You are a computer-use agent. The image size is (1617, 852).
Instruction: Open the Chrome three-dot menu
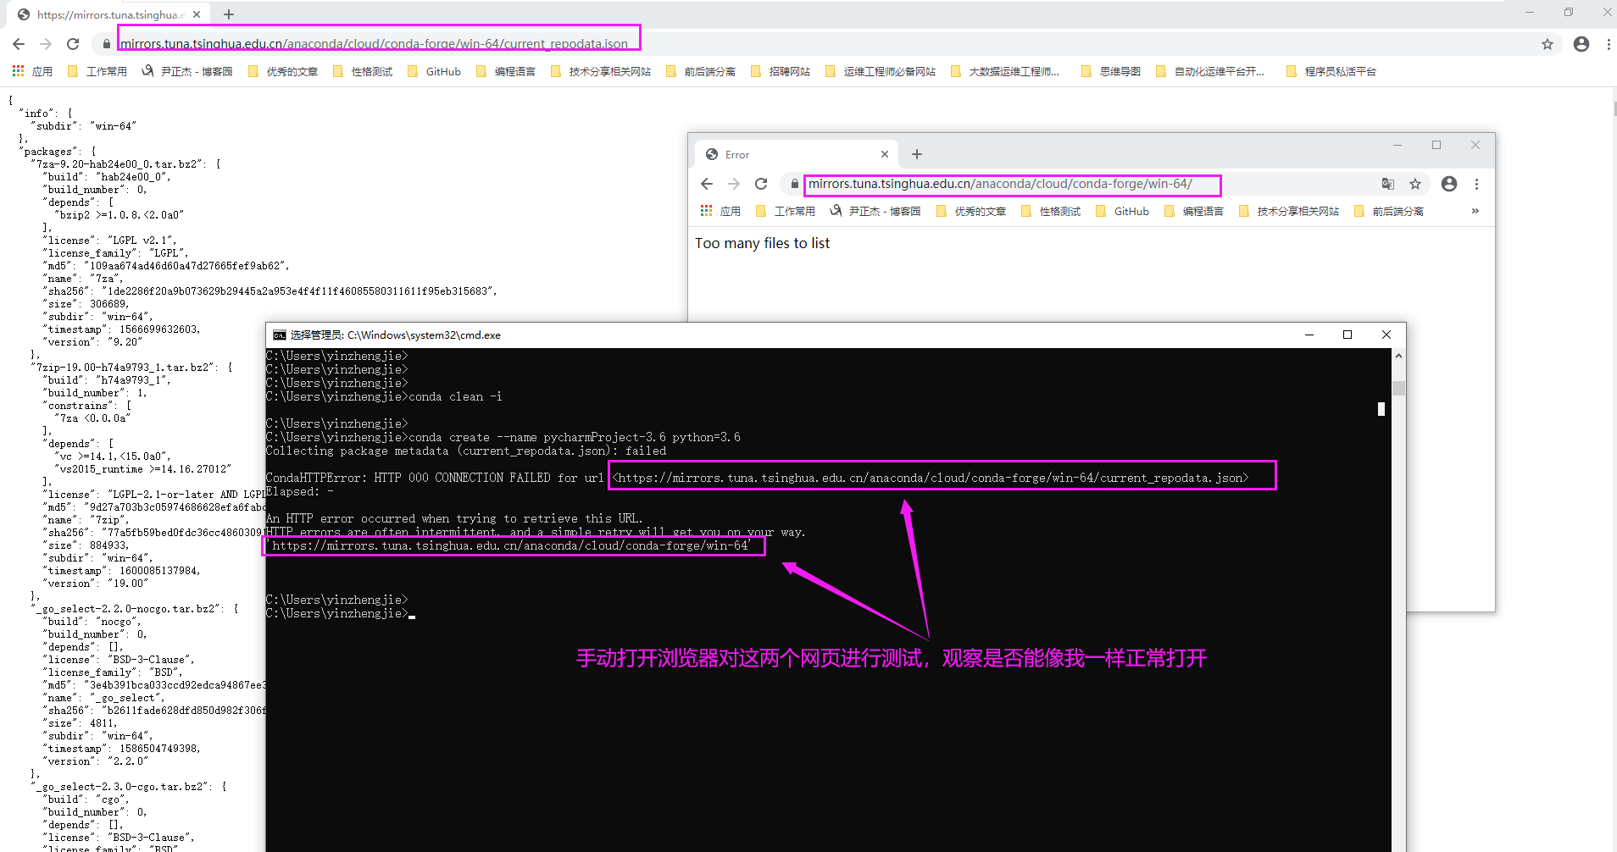pyautogui.click(x=1608, y=44)
